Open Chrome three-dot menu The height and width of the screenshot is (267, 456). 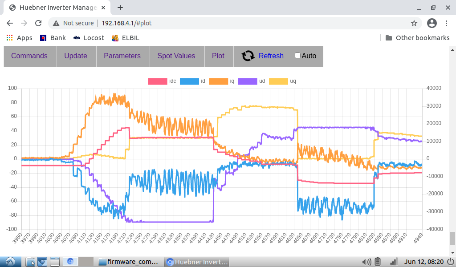(x=447, y=23)
